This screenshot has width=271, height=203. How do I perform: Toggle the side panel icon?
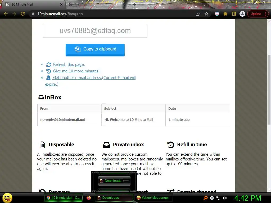click(x=234, y=14)
